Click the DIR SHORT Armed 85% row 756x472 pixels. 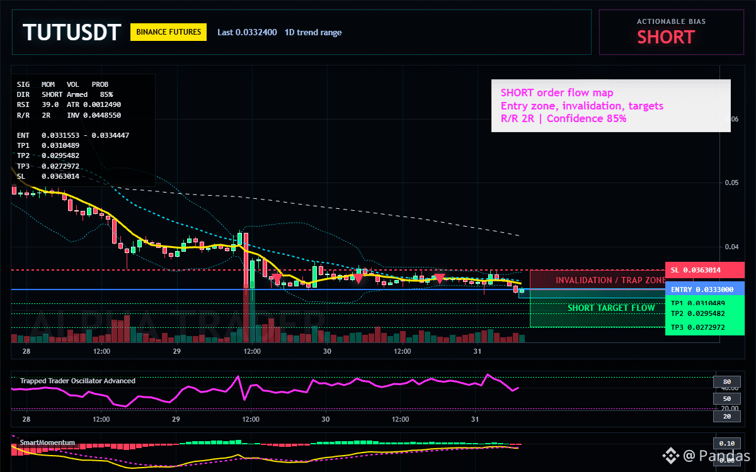65,94
